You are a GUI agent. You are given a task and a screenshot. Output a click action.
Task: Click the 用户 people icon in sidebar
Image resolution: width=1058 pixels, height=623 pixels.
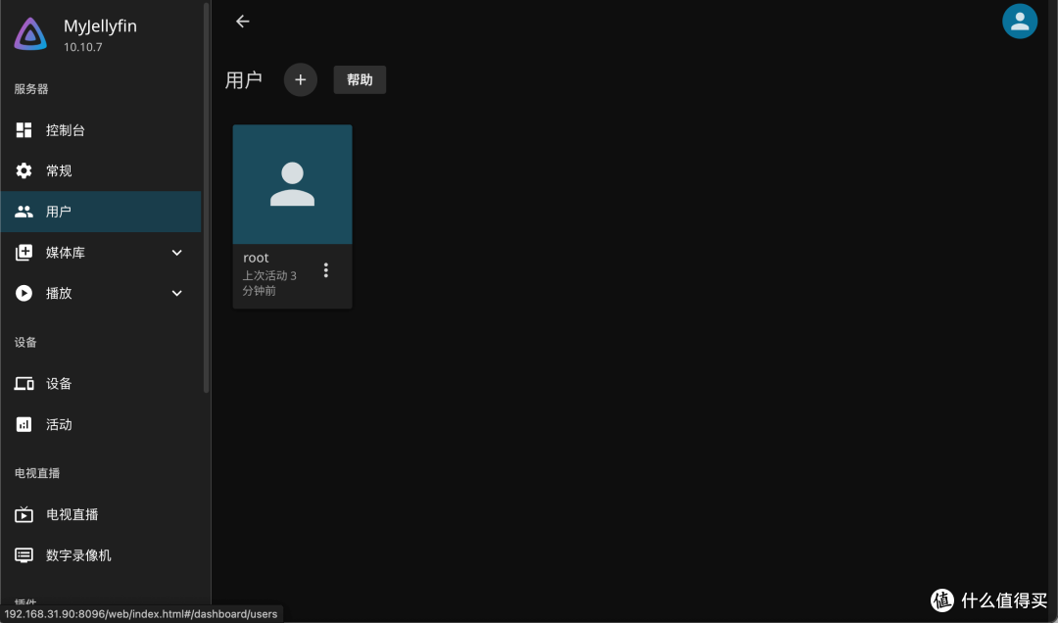point(24,212)
